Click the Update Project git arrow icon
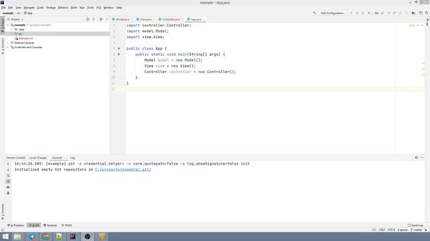 pos(383,13)
